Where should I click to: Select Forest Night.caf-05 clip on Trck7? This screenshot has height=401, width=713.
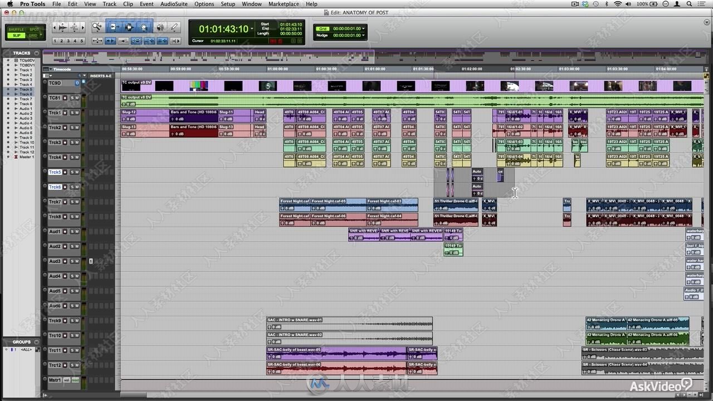[338, 204]
